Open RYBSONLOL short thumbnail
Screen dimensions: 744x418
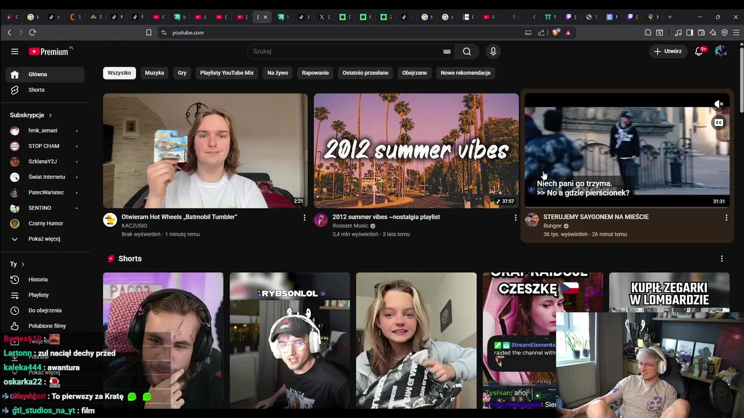pos(289,341)
